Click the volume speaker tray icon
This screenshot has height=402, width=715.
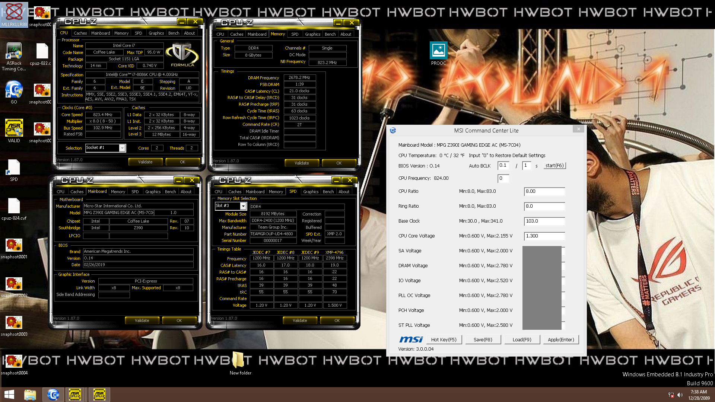coord(680,395)
